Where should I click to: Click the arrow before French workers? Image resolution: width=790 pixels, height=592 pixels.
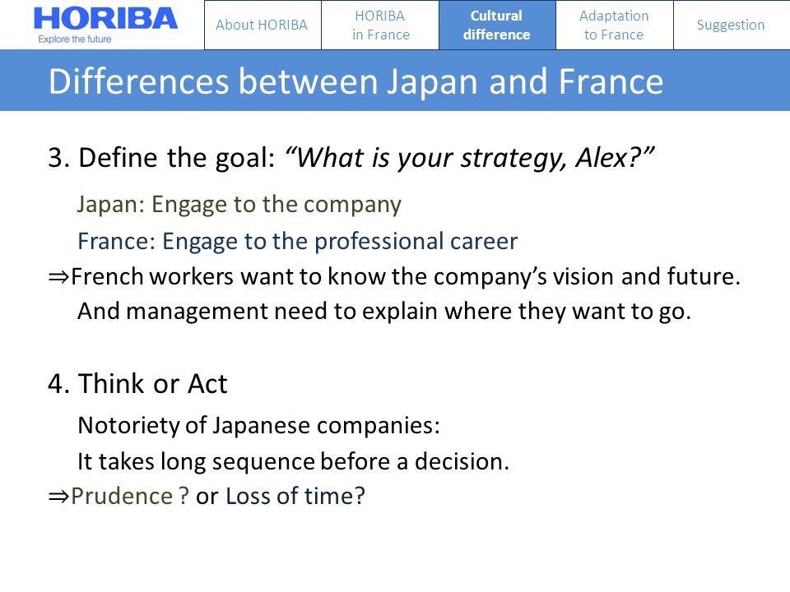[58, 277]
